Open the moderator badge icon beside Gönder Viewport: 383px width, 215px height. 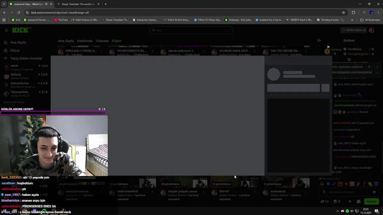(x=358, y=202)
